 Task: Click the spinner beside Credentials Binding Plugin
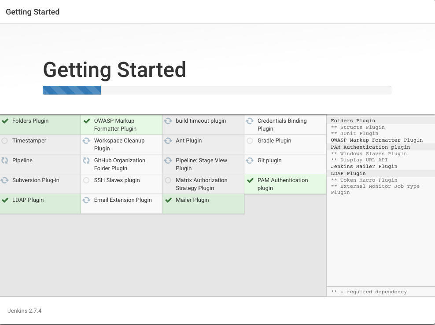point(251,121)
